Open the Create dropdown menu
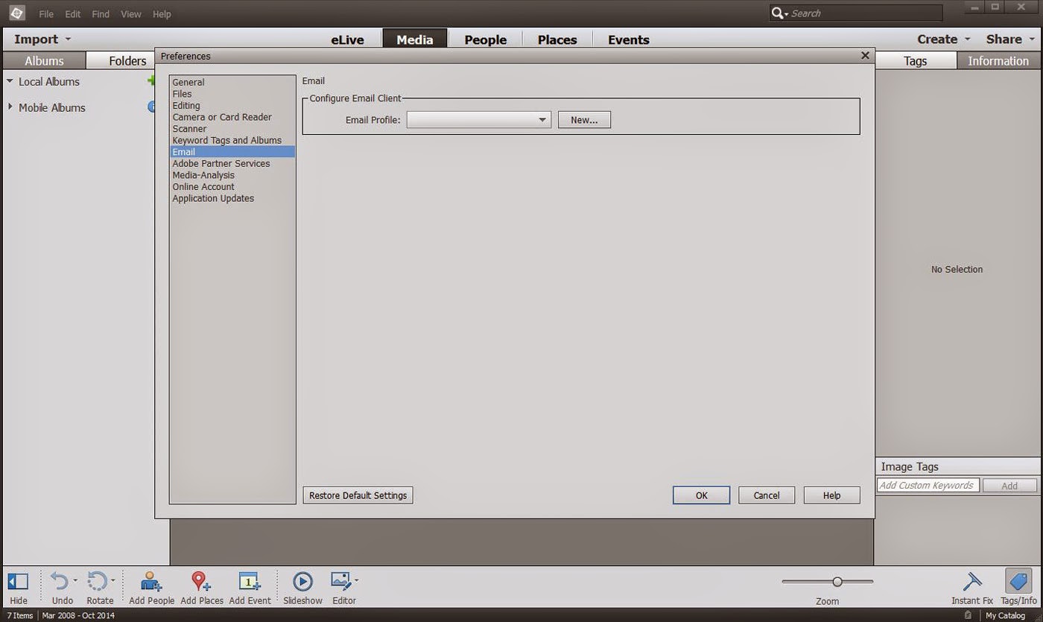This screenshot has width=1043, height=622. tap(944, 39)
